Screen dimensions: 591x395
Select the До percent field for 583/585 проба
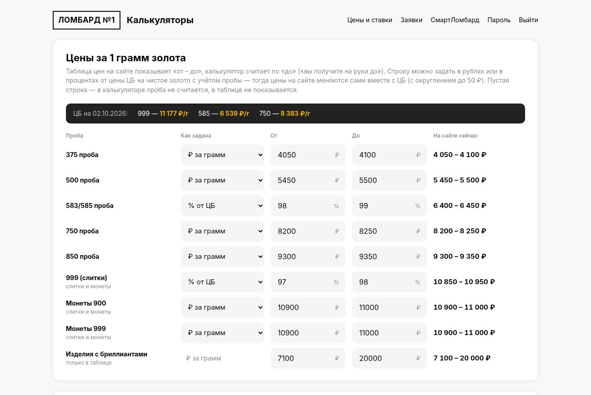click(389, 206)
